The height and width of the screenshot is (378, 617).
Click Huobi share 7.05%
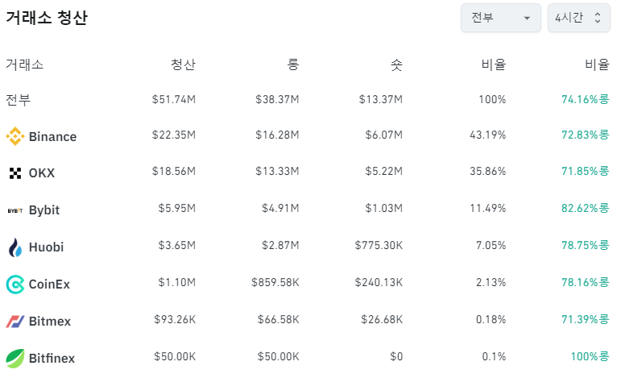pos(491,246)
